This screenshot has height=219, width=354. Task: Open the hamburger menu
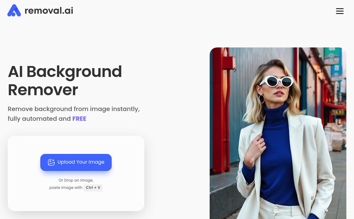pyautogui.click(x=340, y=11)
